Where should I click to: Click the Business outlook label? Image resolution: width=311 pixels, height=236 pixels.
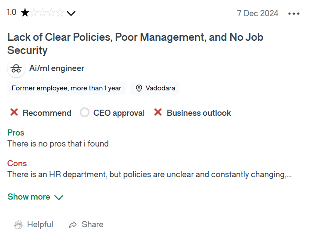click(x=199, y=113)
